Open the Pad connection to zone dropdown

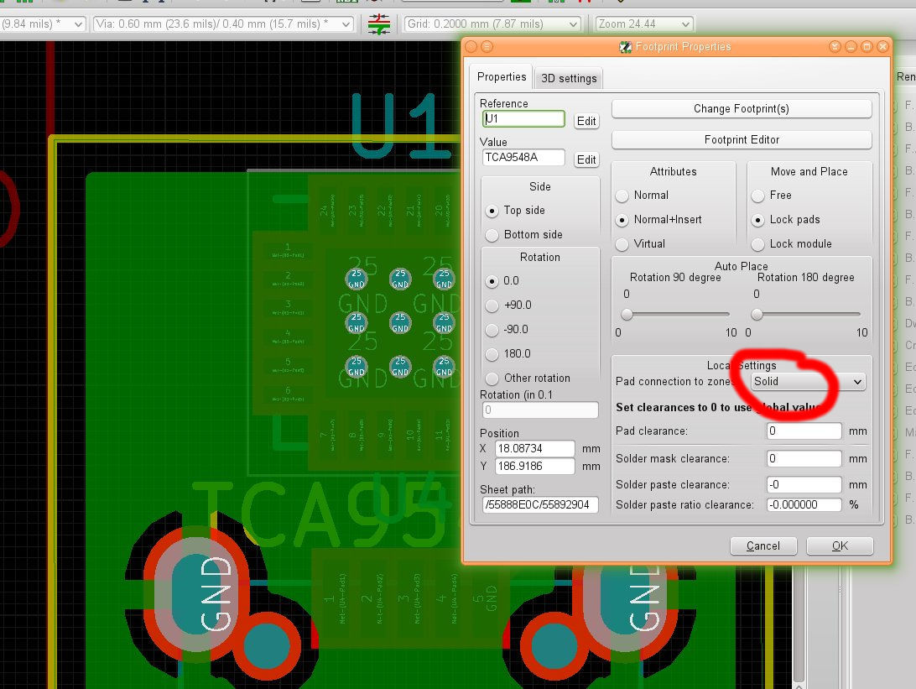805,381
